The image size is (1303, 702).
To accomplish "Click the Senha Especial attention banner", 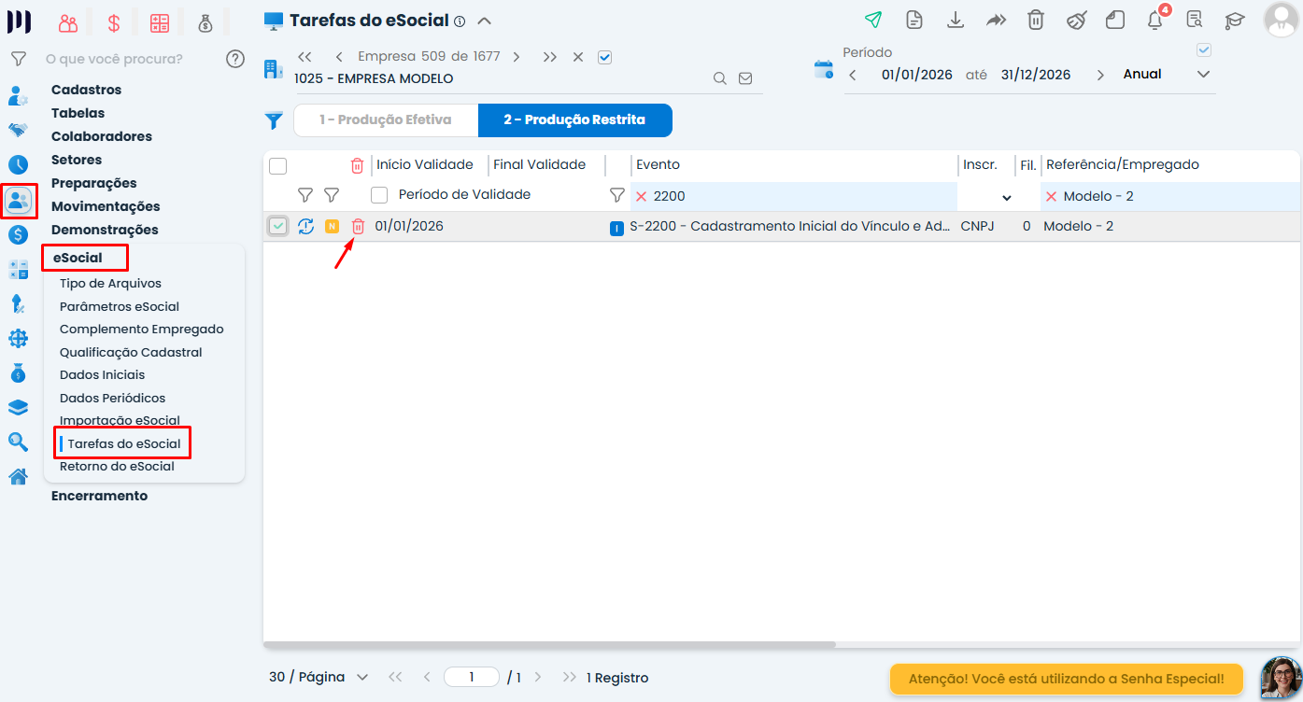I will (x=1067, y=679).
